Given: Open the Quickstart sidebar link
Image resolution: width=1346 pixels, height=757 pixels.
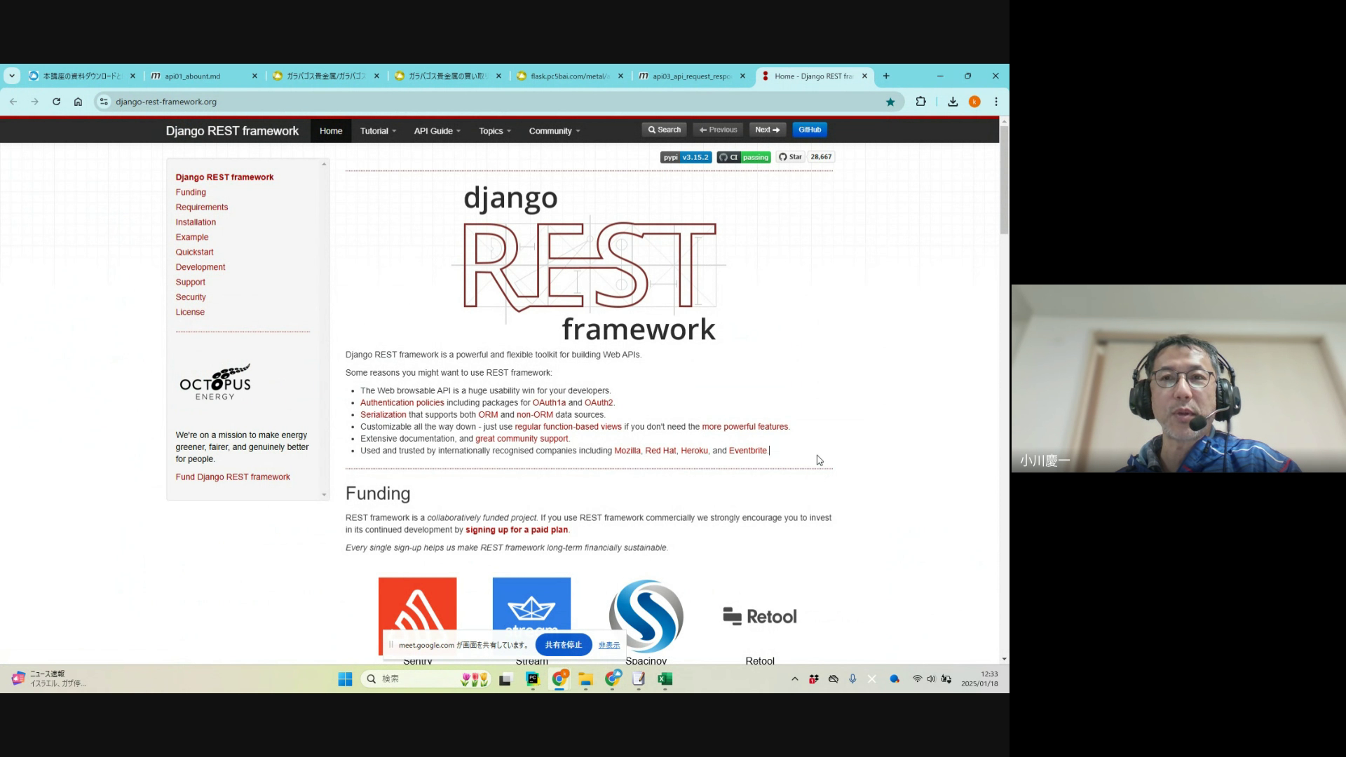Looking at the screenshot, I should click(194, 252).
